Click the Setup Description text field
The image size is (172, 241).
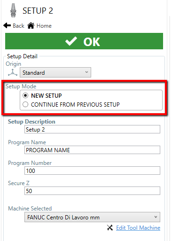tap(92, 129)
